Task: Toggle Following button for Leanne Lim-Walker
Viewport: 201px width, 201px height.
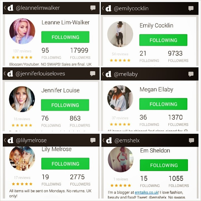Action: tap(65, 37)
